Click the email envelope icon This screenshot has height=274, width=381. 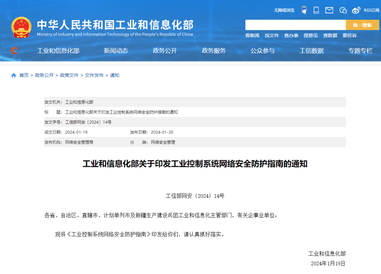pos(329,10)
